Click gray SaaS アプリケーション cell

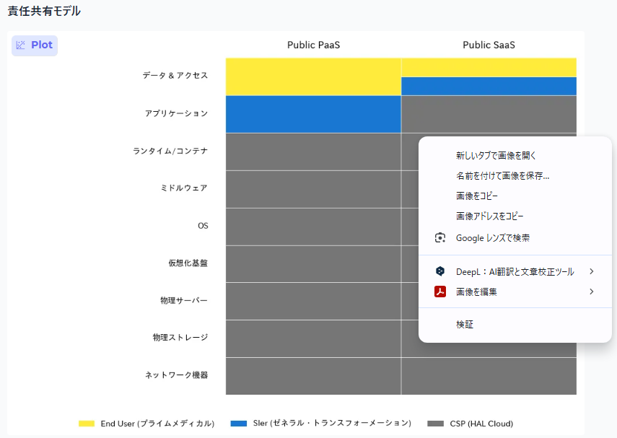pyautogui.click(x=489, y=114)
